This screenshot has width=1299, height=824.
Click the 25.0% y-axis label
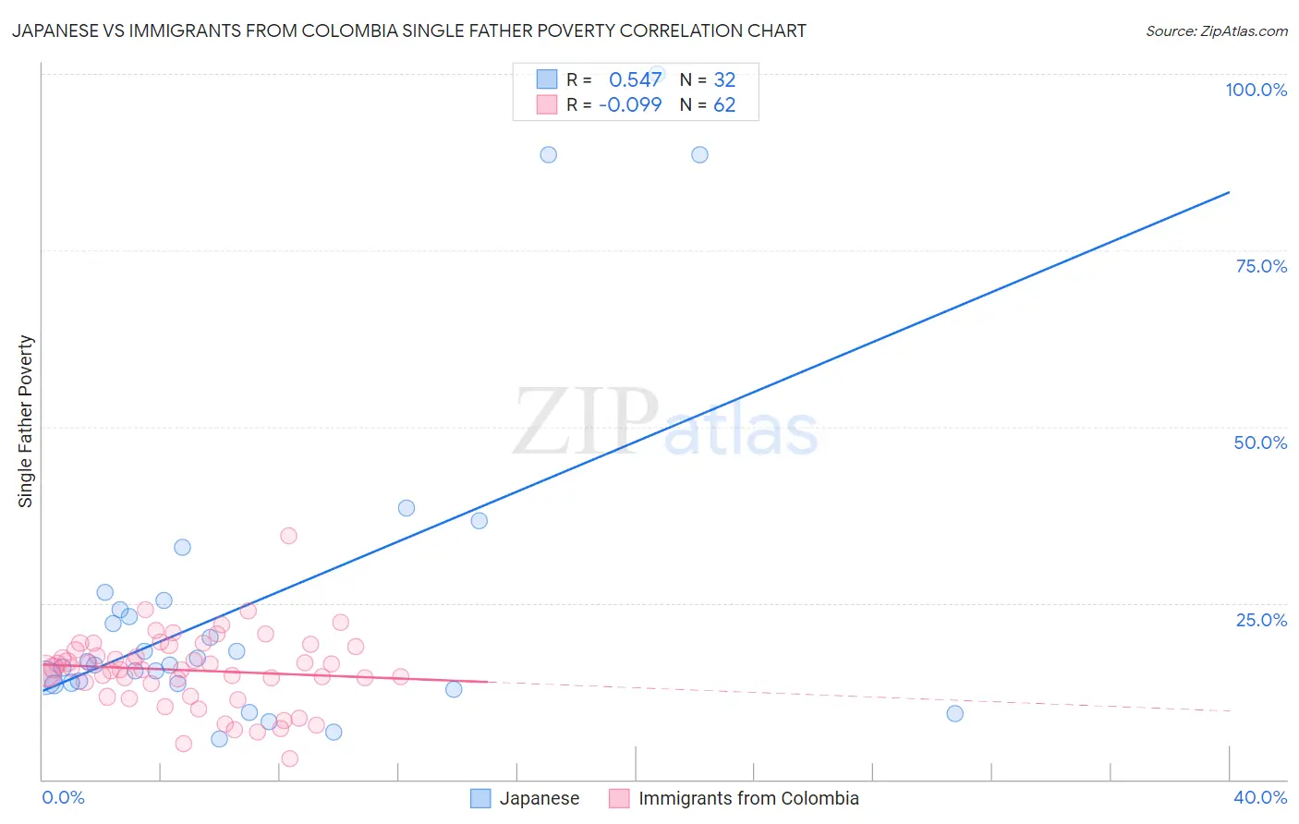1261,620
